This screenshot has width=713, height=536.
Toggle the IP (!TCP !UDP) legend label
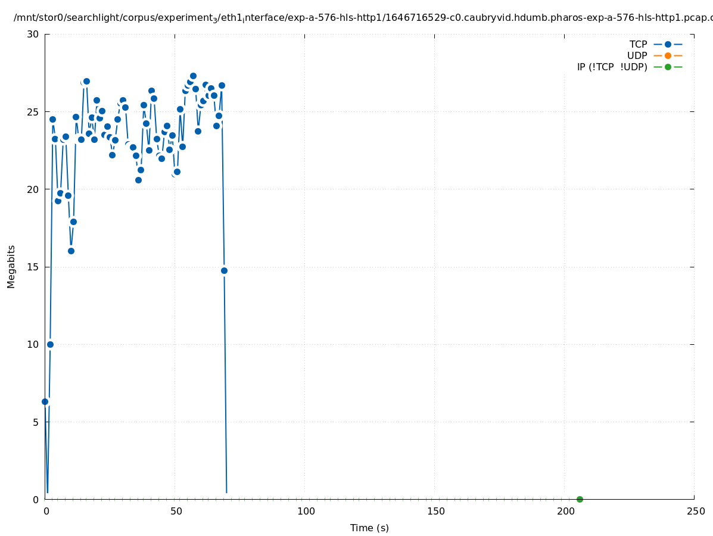[x=612, y=67]
